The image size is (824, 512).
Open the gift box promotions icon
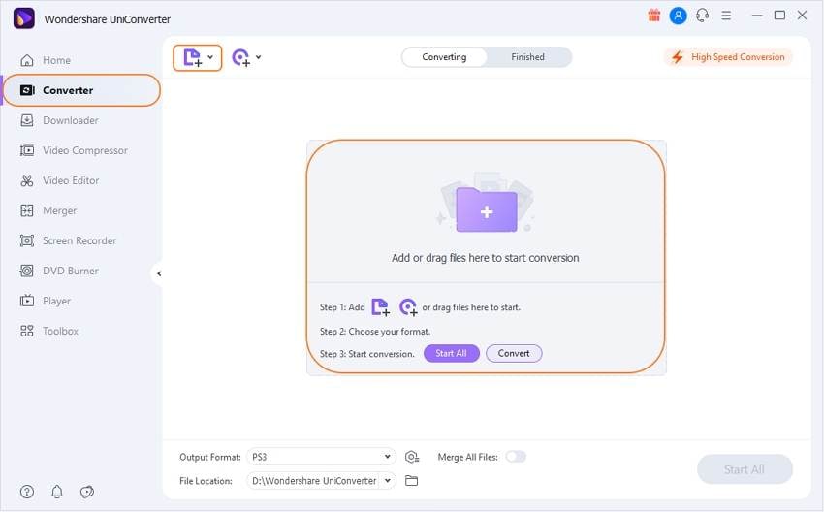653,16
